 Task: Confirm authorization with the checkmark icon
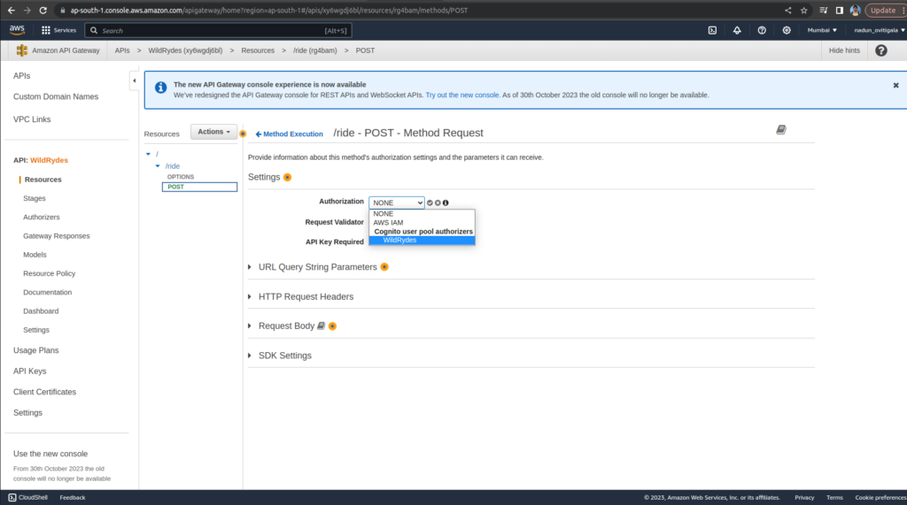tap(430, 203)
